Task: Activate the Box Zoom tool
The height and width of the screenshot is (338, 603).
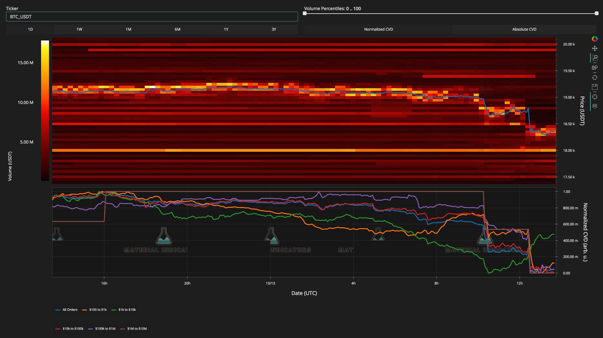Action: click(x=594, y=58)
